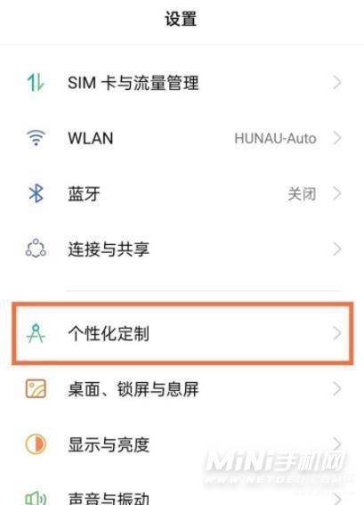Image resolution: width=364 pixels, height=505 pixels.
Task: Click the chevron beside 桌面、锁屏与息屏
Action: [337, 388]
